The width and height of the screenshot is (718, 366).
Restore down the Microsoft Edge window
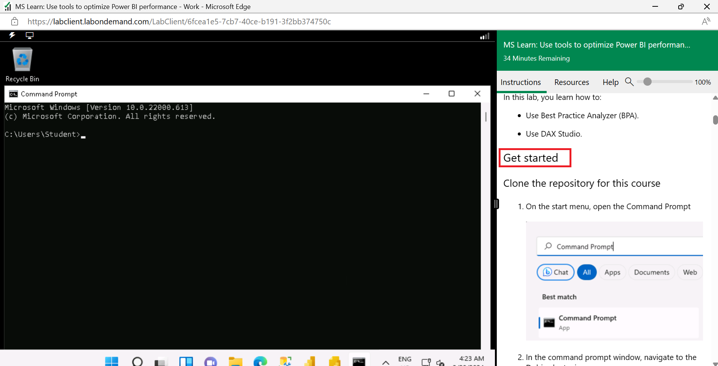(681, 6)
